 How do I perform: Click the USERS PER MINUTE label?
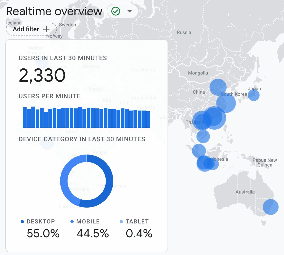(50, 96)
